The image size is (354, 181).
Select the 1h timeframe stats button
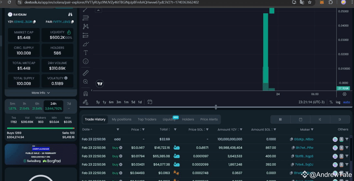point(24,106)
